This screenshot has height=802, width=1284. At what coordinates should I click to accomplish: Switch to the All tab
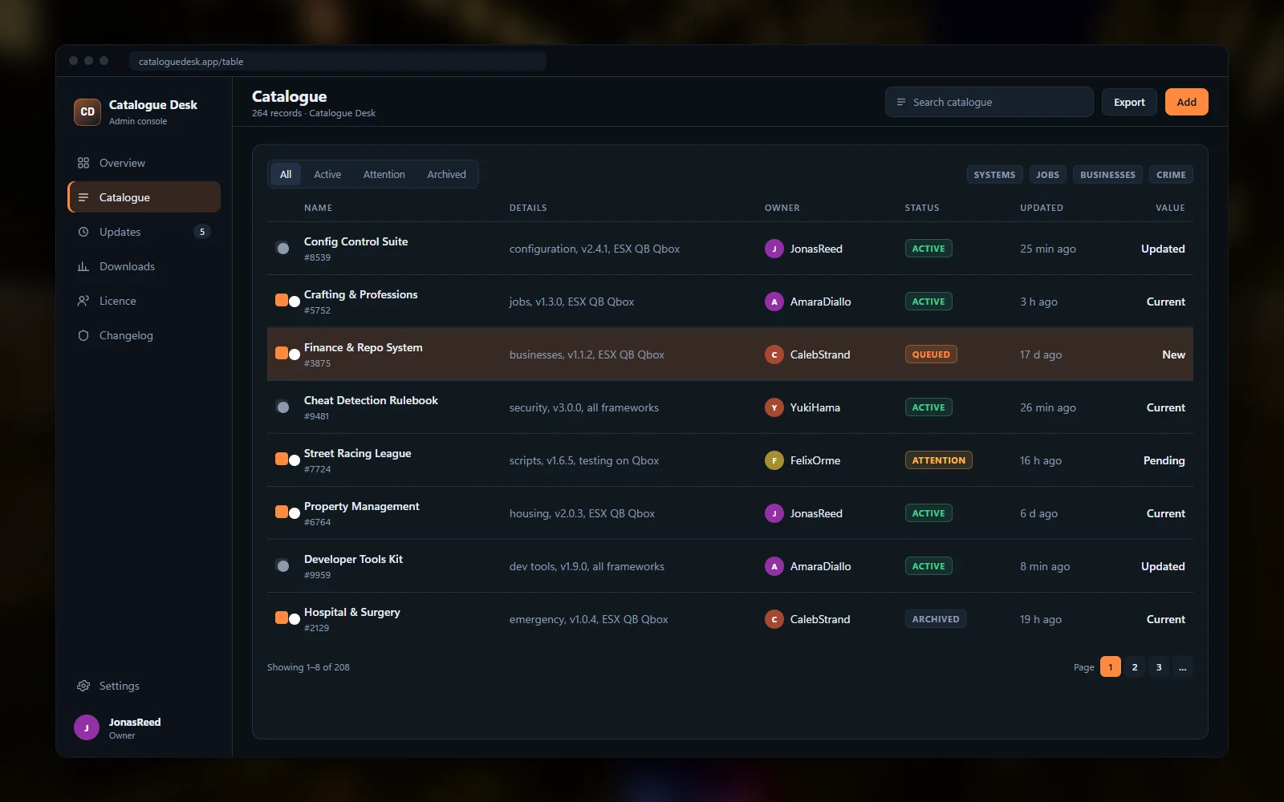[x=286, y=174]
